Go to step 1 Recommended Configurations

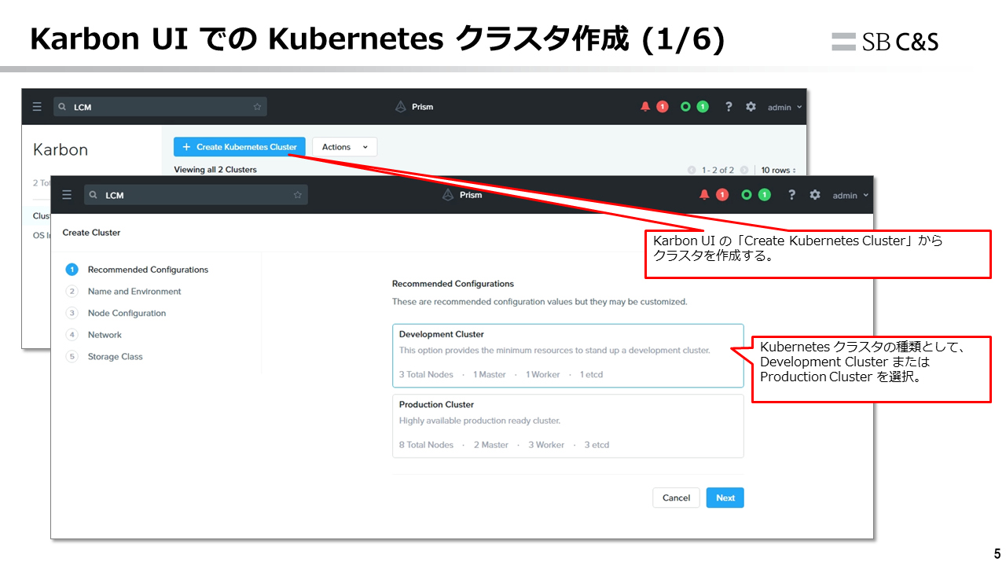coord(138,270)
